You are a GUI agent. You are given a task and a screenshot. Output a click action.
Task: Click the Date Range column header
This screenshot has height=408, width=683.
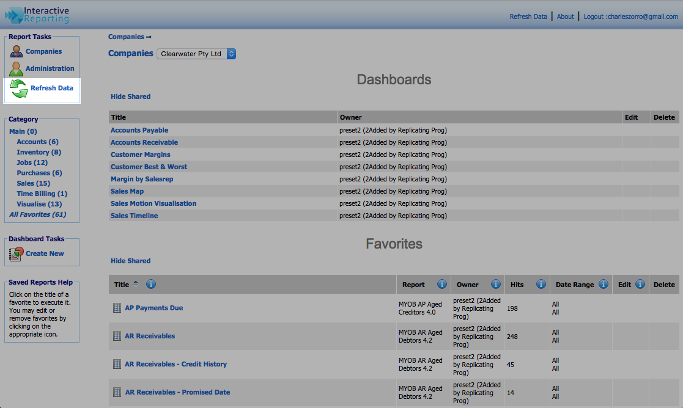[575, 285]
